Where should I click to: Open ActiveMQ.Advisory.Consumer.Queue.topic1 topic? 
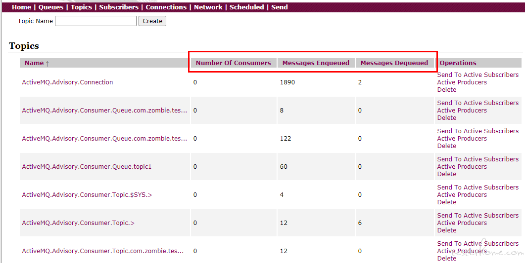(87, 166)
